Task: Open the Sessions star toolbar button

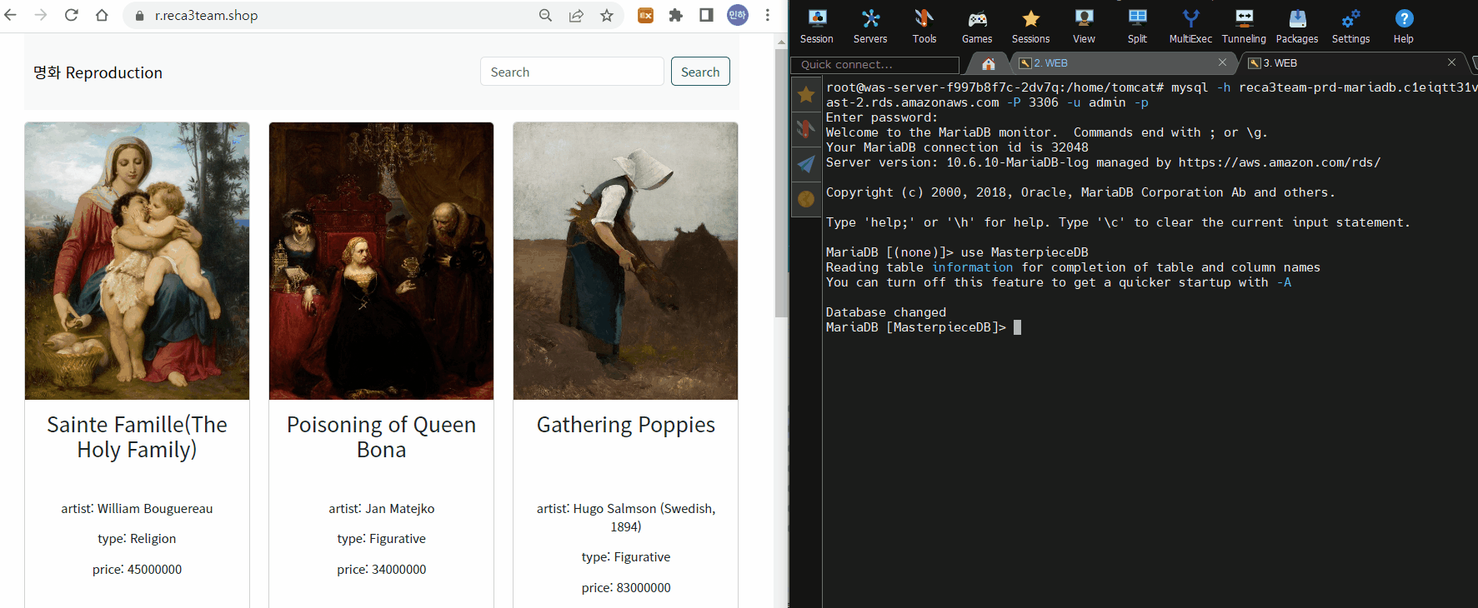Action: tap(1030, 26)
